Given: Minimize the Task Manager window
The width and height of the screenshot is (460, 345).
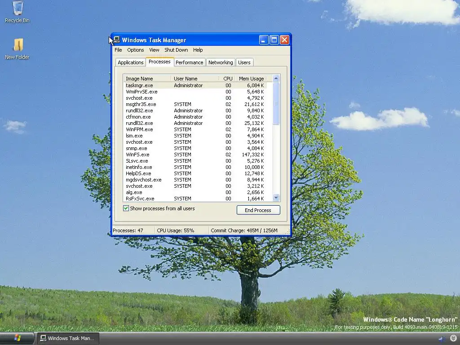Looking at the screenshot, I should coord(264,40).
